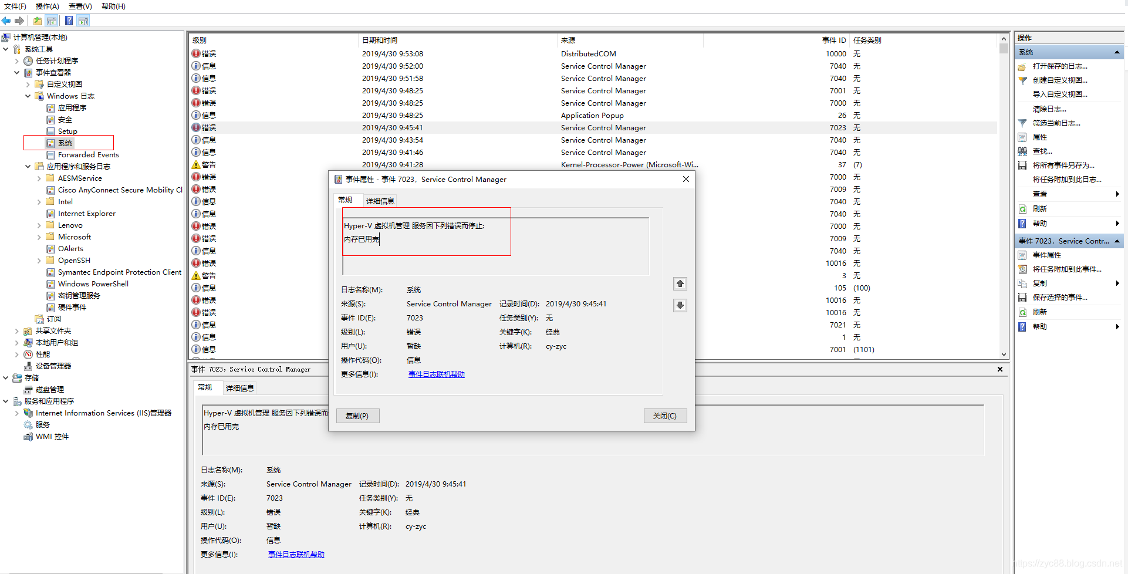Open the 查看(V) menu
This screenshot has width=1128, height=574.
[80, 6]
